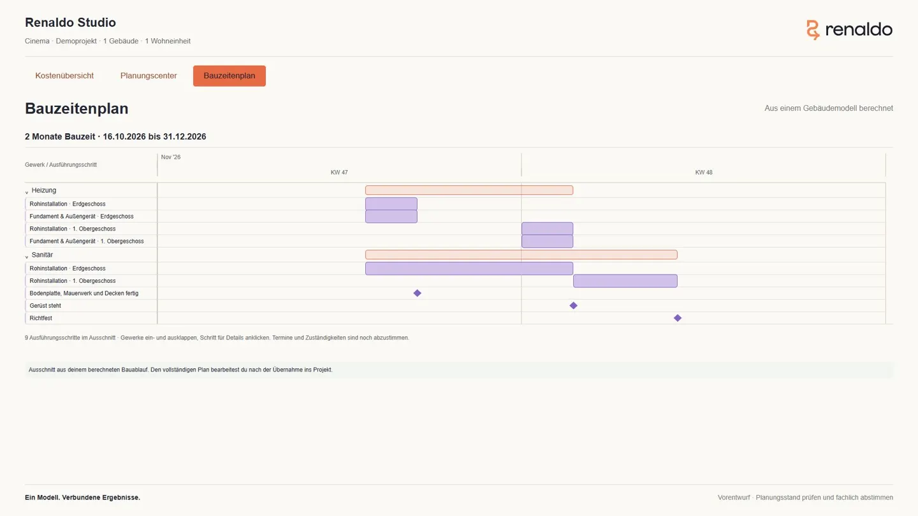Click the Heizung summary bar in the chart

tap(469, 190)
